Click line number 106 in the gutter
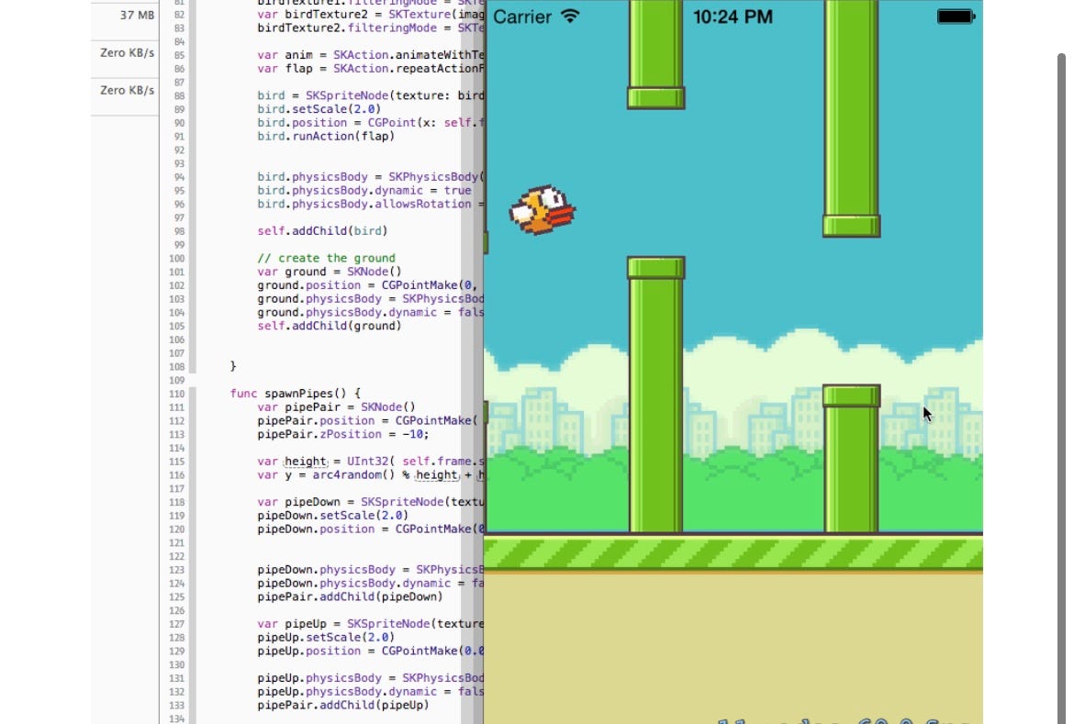 177,340
